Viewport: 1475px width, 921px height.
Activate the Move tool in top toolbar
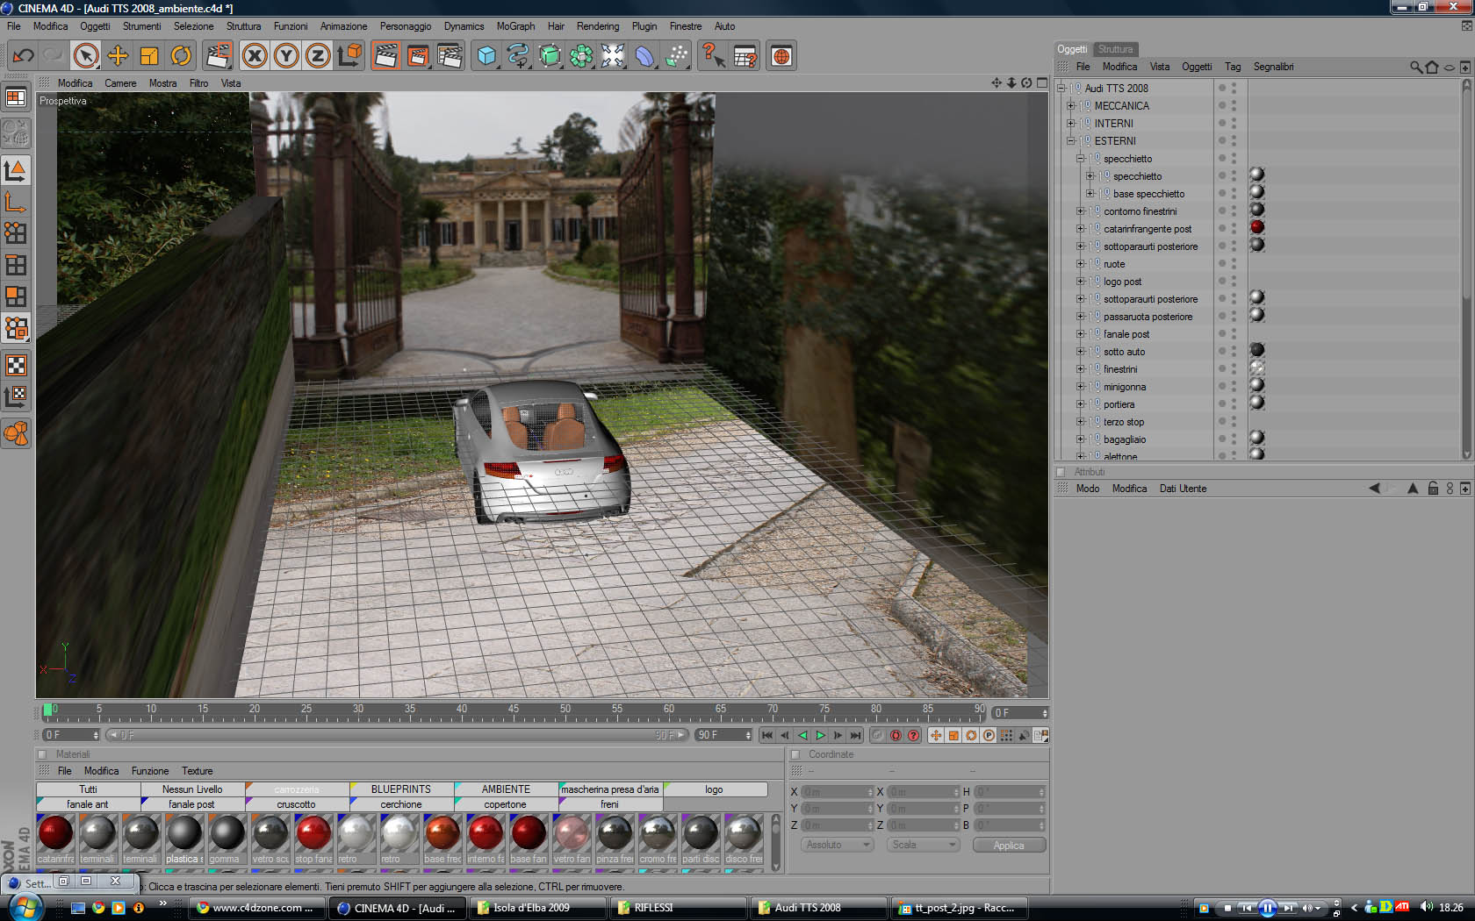(x=118, y=56)
